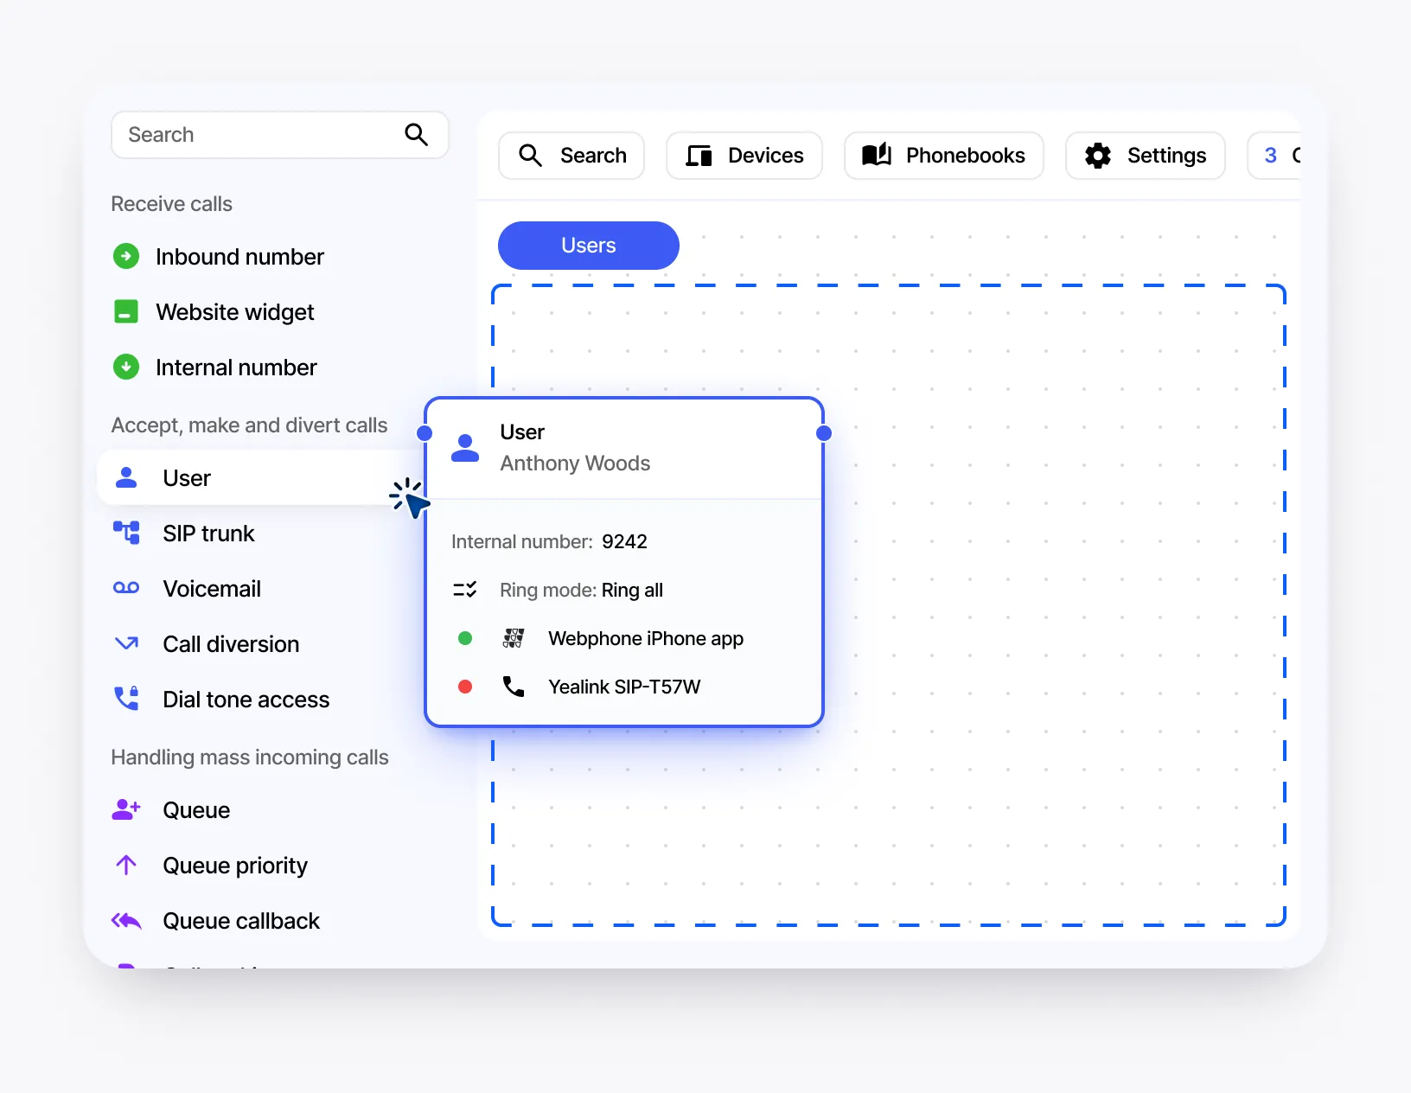Click the Anthony Woods name text

click(x=575, y=463)
